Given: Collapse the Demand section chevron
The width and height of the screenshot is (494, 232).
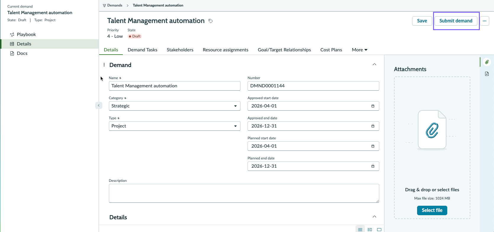Looking at the screenshot, I should [x=374, y=64].
